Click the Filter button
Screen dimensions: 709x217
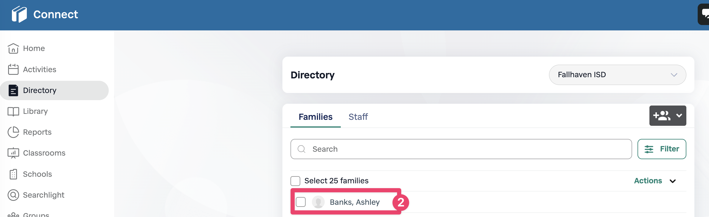662,149
